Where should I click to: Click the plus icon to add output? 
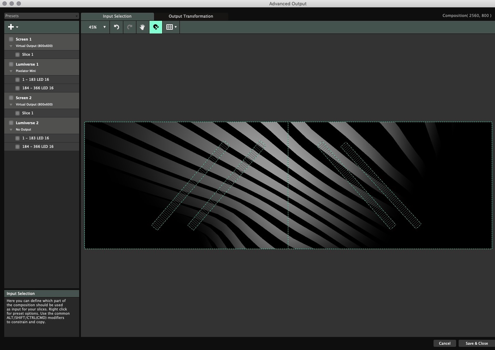click(11, 27)
